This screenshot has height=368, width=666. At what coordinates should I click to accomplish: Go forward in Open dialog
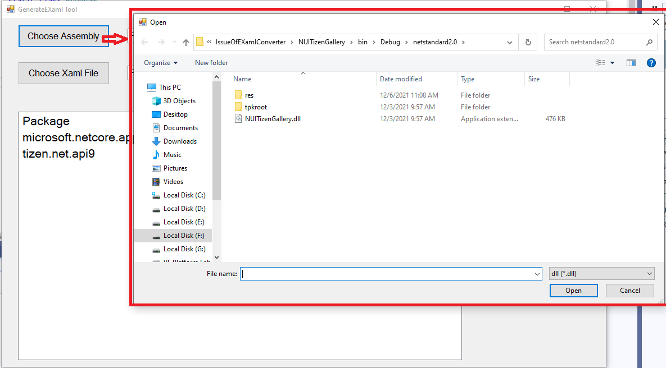pyautogui.click(x=161, y=42)
